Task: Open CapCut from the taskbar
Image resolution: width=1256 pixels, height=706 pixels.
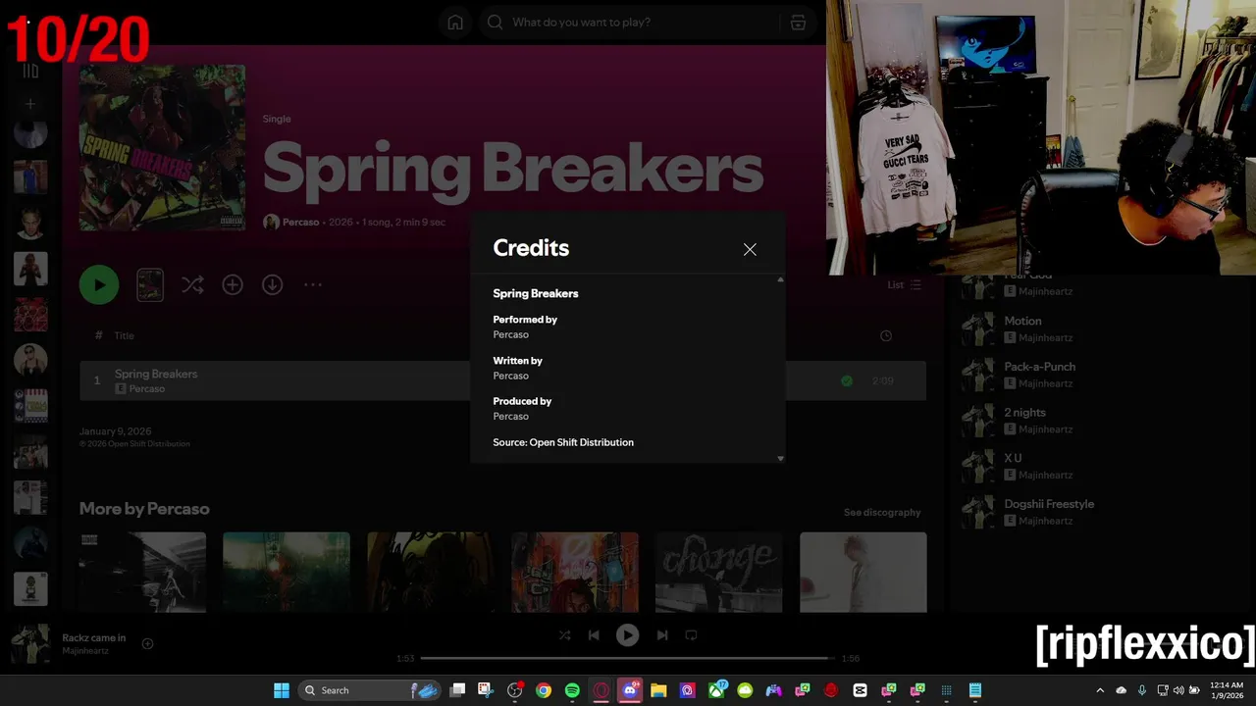Action: tap(861, 690)
